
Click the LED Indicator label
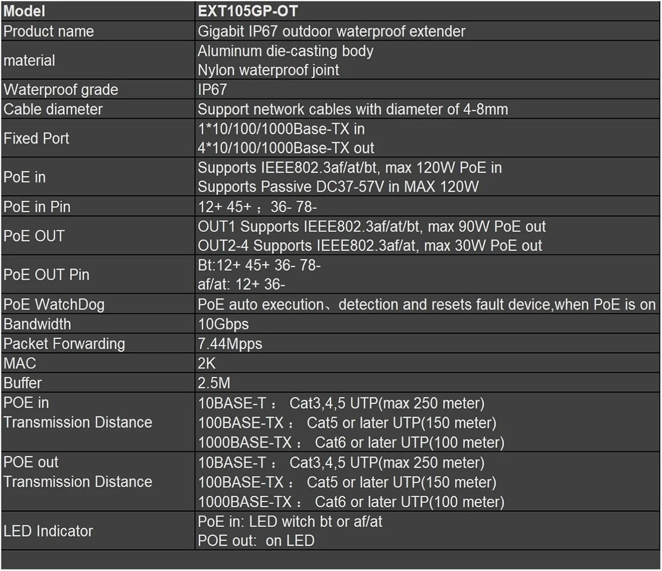click(48, 531)
